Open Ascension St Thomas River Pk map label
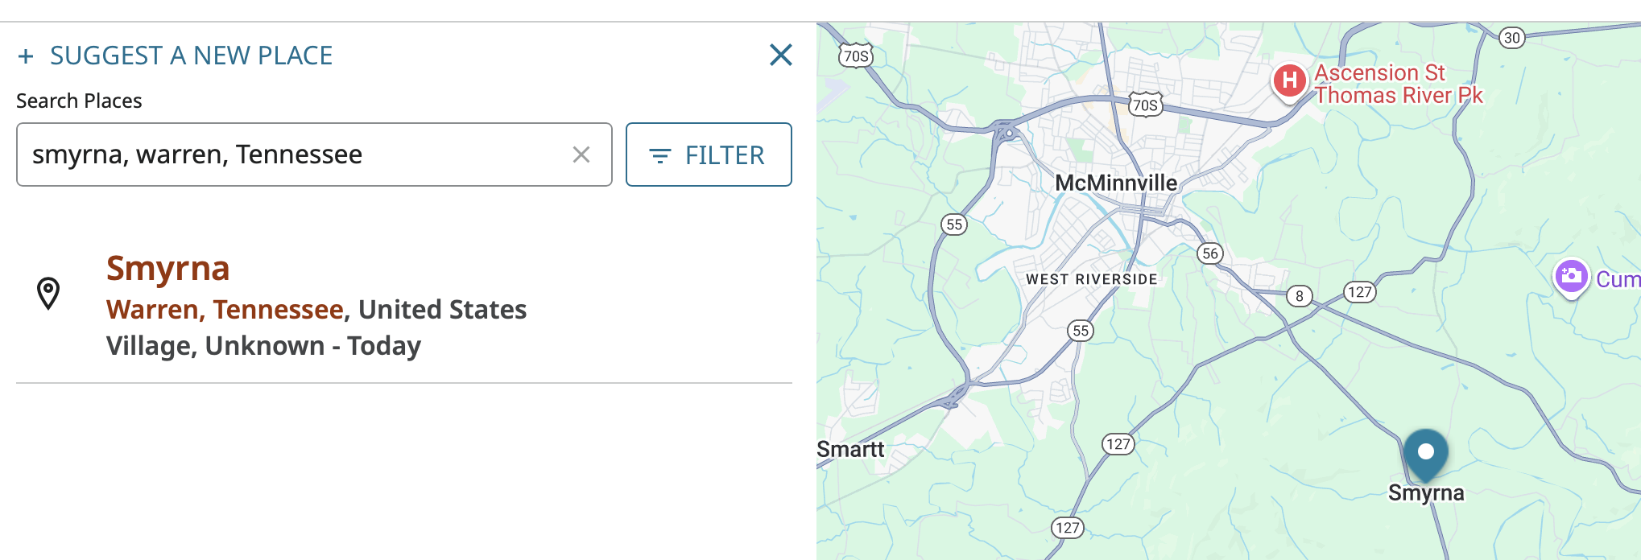The image size is (1641, 560). [x=1398, y=84]
